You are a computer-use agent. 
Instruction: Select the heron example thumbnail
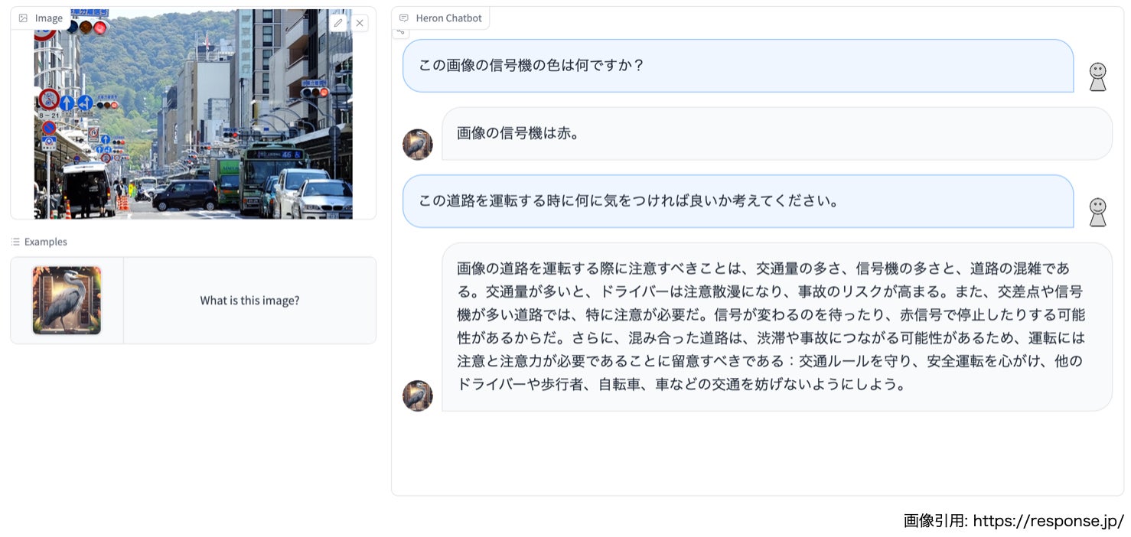click(67, 301)
